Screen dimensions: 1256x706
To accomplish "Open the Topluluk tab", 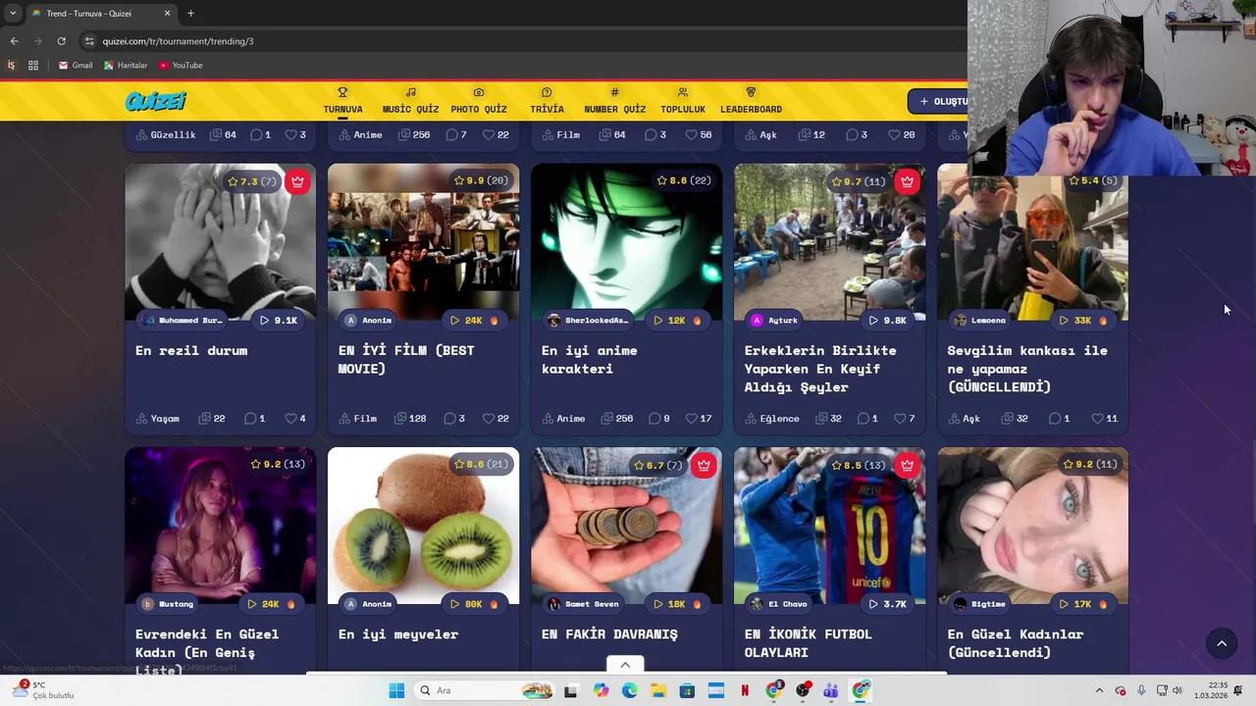I will click(x=683, y=101).
